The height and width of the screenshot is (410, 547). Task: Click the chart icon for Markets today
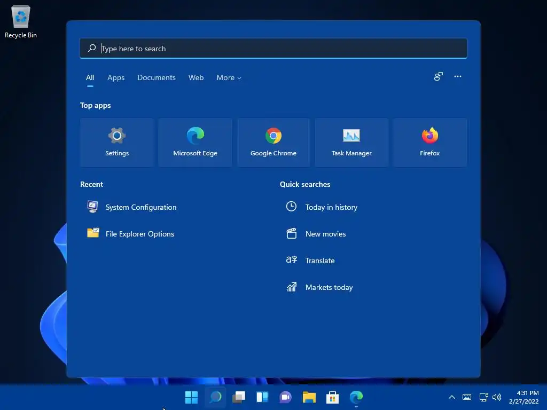291,287
